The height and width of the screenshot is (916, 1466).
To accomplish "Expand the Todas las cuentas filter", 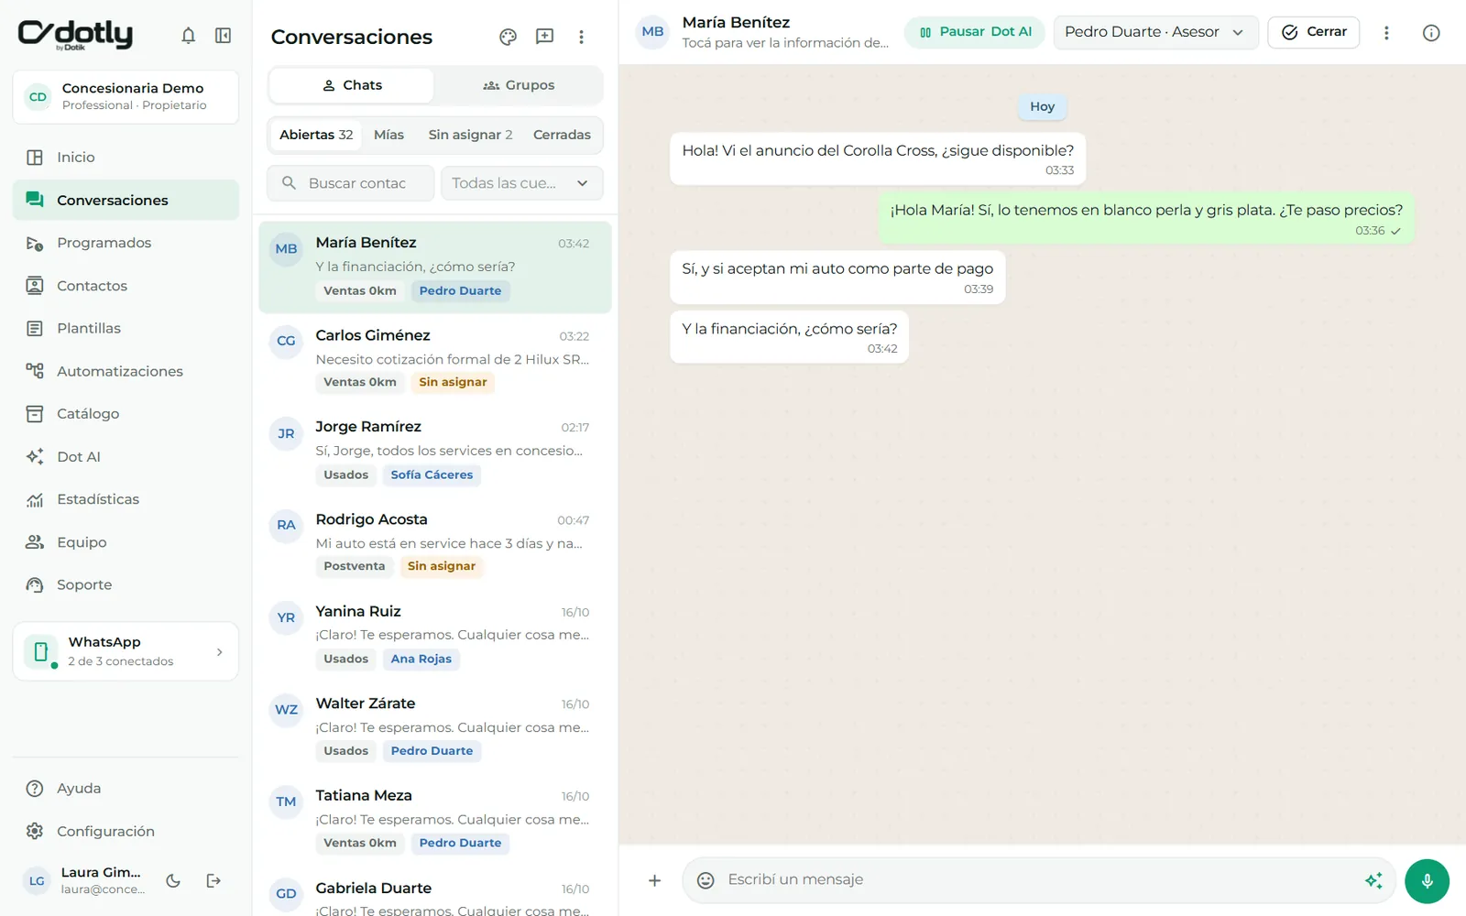I will point(521,183).
